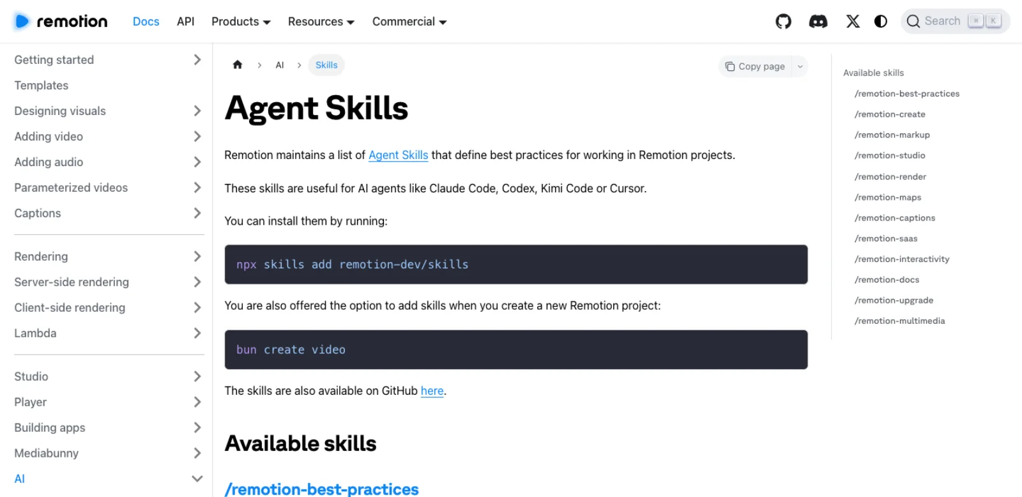1022x497 pixels.
Task: Open the X (Twitter) icon
Action: coord(853,21)
